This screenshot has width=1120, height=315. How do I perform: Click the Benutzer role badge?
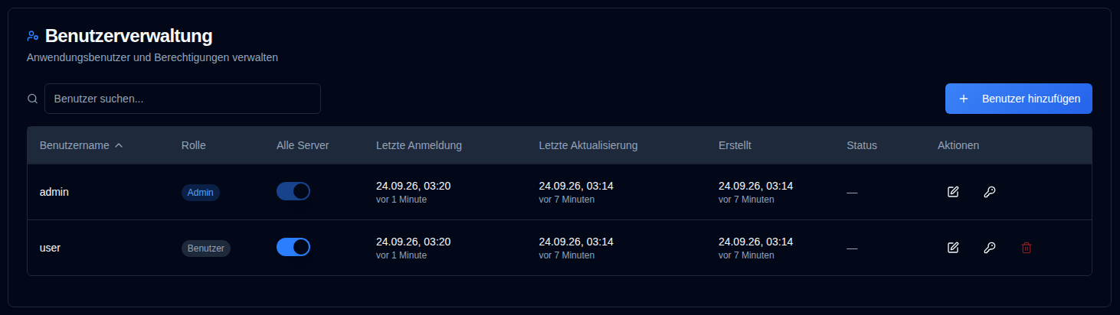coord(206,248)
